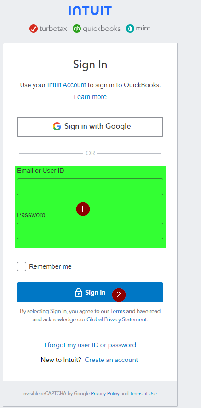Click the Mint leaf icon
Viewport: 201px width, 408px height.
(130, 29)
